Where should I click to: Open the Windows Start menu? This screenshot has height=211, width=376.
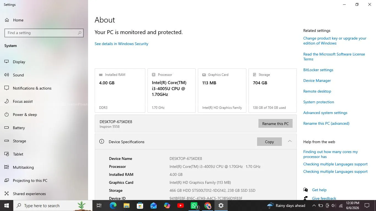pyautogui.click(x=7, y=206)
